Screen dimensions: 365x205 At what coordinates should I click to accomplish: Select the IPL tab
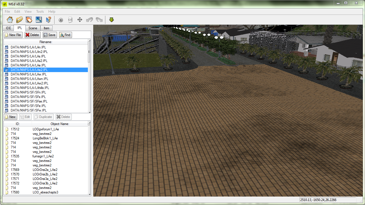click(x=20, y=28)
